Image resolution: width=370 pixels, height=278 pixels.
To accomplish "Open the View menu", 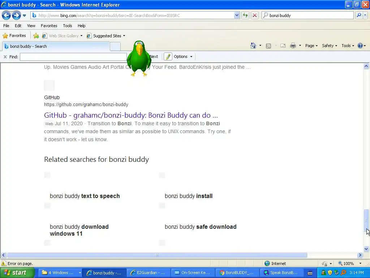I will tap(31, 26).
